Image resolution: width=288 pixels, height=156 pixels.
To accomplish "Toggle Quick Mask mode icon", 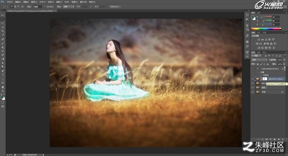I will point(3,102).
